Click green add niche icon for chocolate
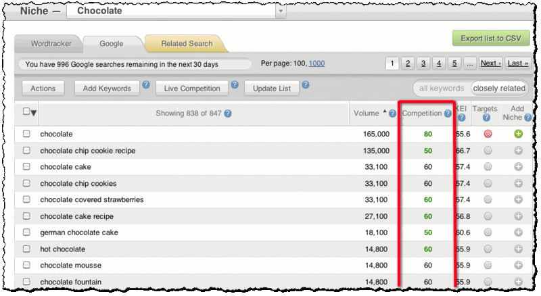541x296 pixels. (x=518, y=134)
